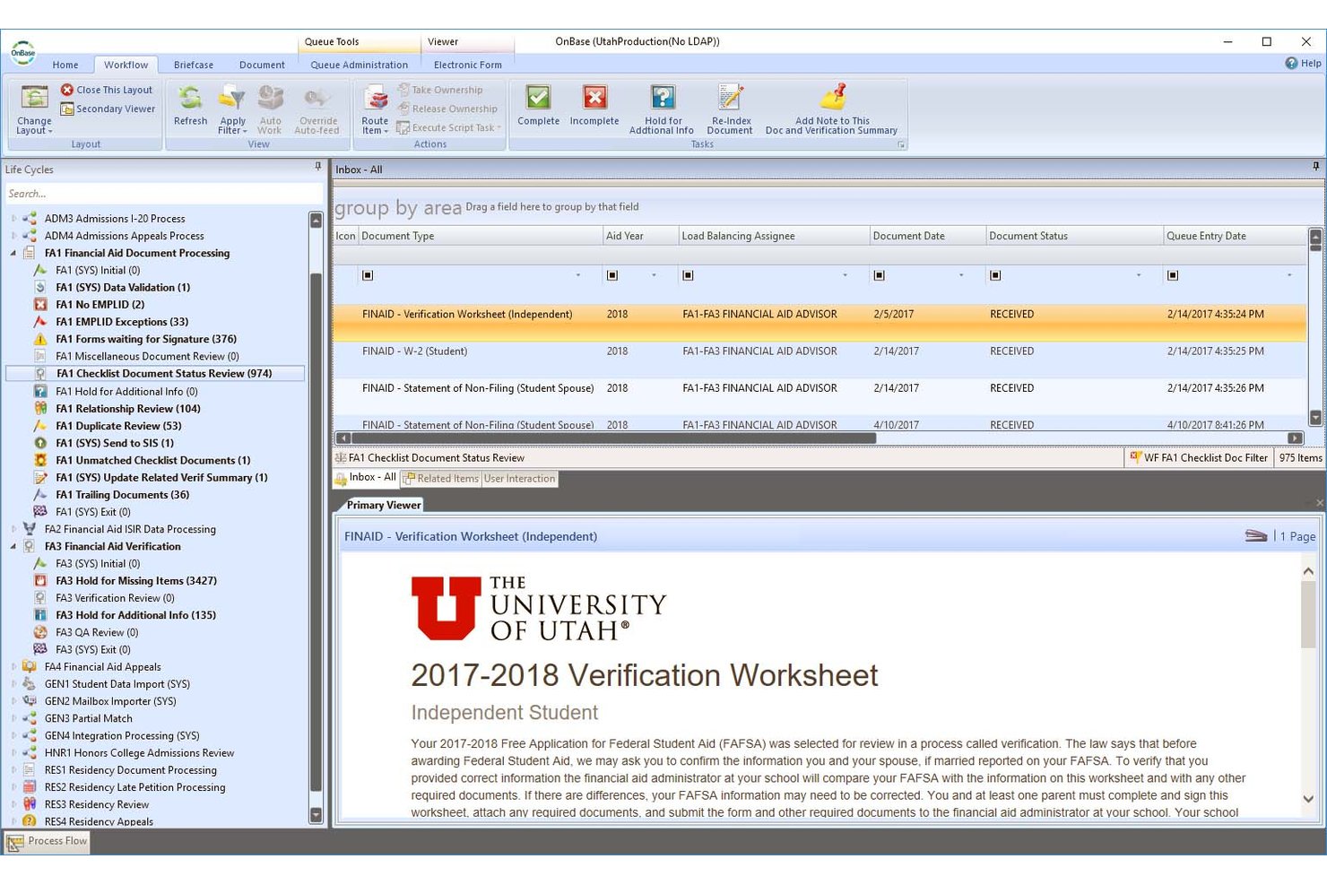Expand FA2 Financial Aid ISIR Data Processing
Image resolution: width=1327 pixels, height=885 pixels.
point(13,529)
